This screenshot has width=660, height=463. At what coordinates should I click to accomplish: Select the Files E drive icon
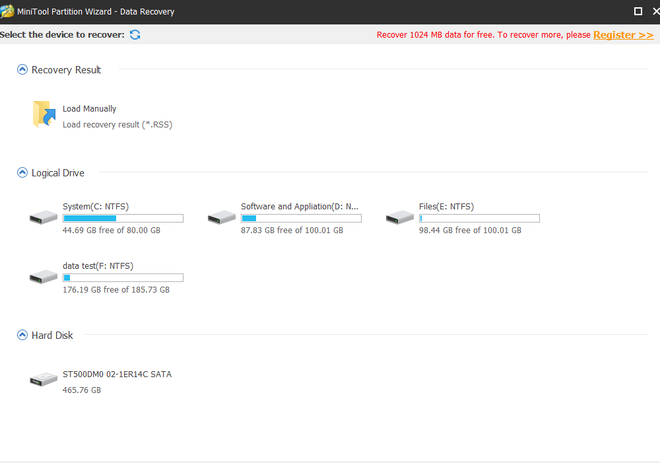(400, 217)
